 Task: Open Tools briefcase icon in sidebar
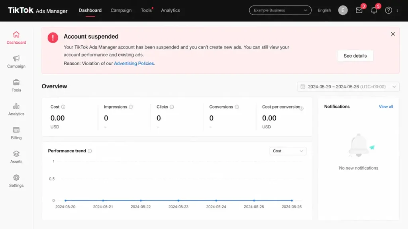pos(16,82)
